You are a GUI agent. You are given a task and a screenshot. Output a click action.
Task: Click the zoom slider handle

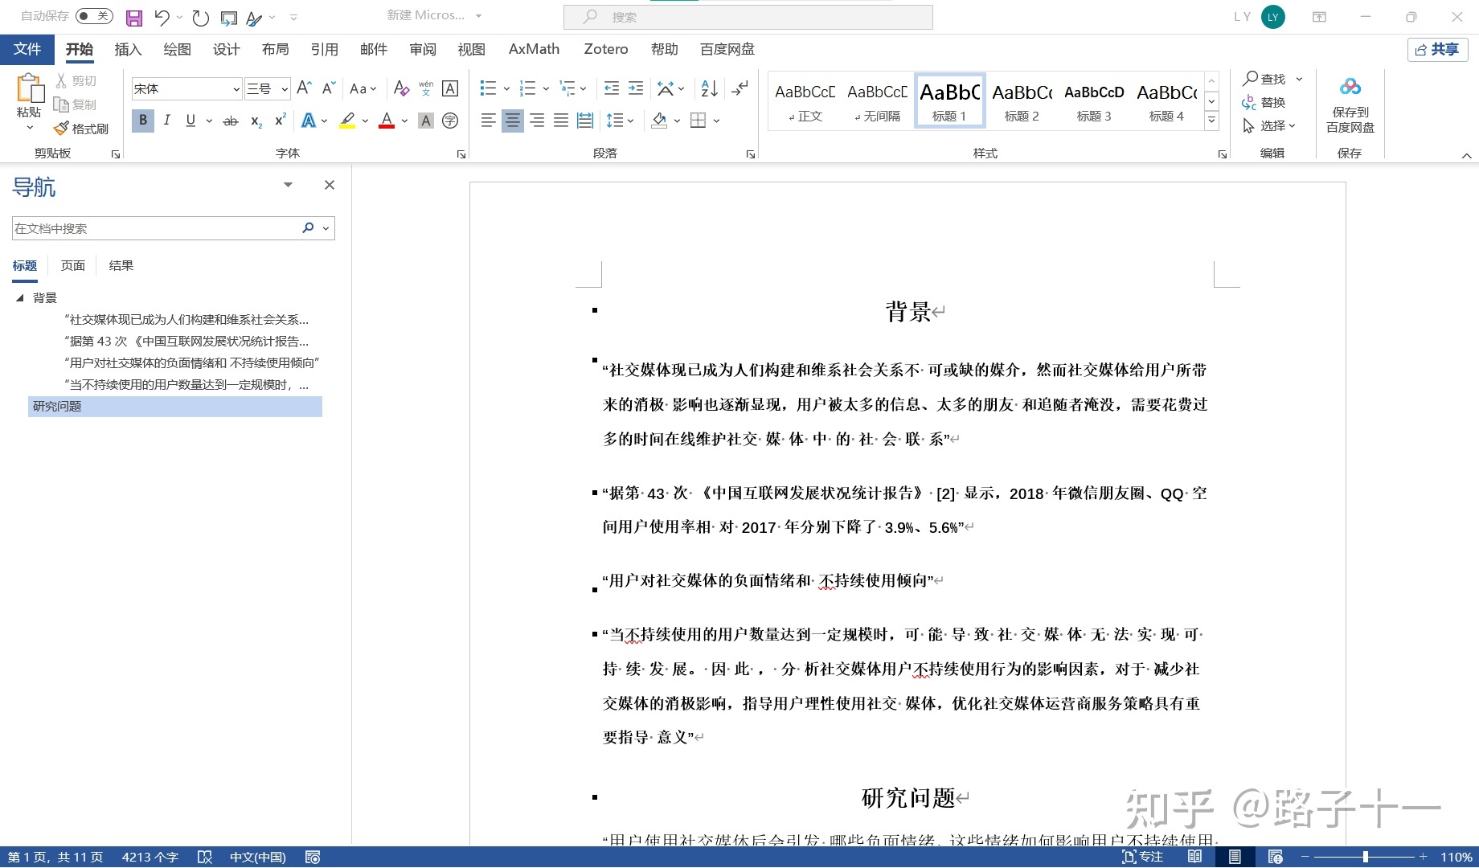pyautogui.click(x=1365, y=857)
